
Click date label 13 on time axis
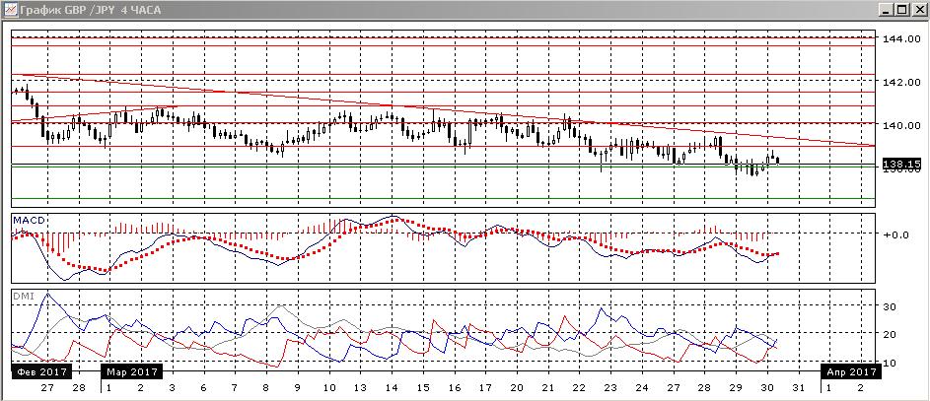coord(359,388)
